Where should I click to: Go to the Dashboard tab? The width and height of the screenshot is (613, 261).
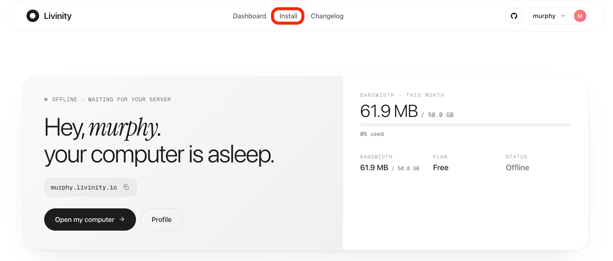point(249,16)
